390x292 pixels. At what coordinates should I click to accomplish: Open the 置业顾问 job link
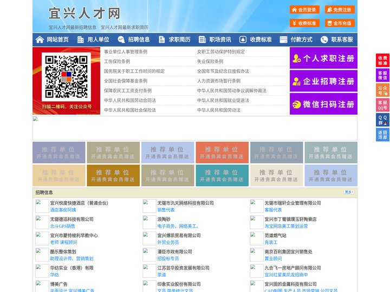click(x=273, y=258)
